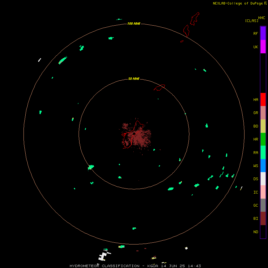Click the BD legend label
The height and width of the screenshot is (268, 268).
click(x=255, y=126)
